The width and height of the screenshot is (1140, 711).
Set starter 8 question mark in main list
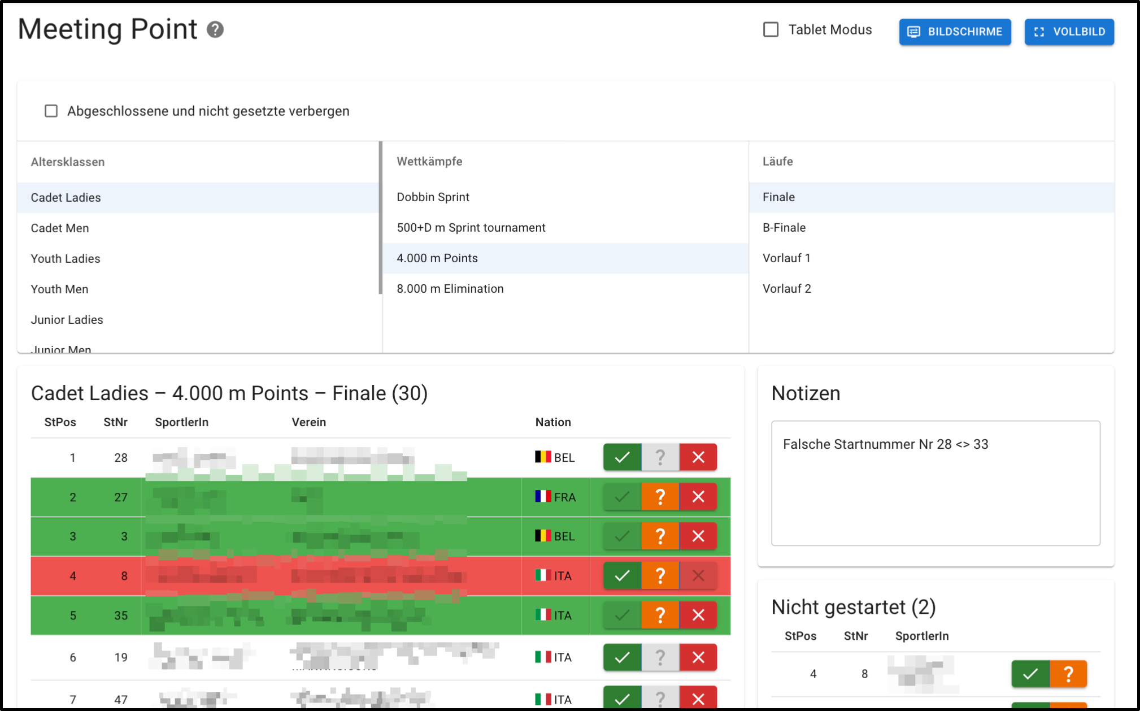pos(660,575)
